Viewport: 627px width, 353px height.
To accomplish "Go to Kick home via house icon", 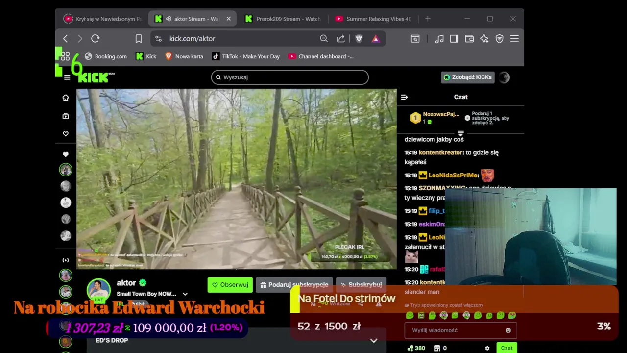I will tap(66, 98).
